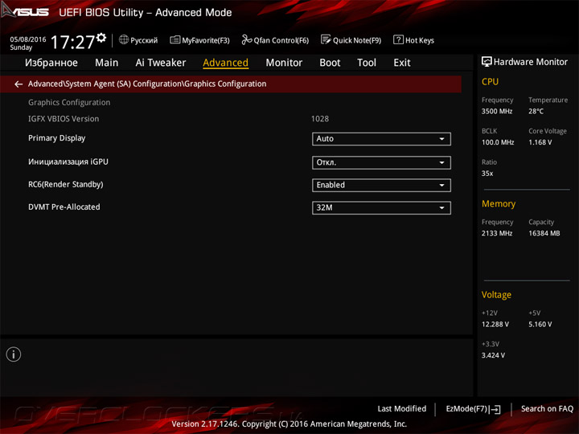Show the Hot Keys list
The height and width of the screenshot is (434, 579).
[413, 40]
